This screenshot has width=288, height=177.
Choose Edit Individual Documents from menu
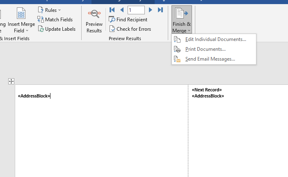214,39
